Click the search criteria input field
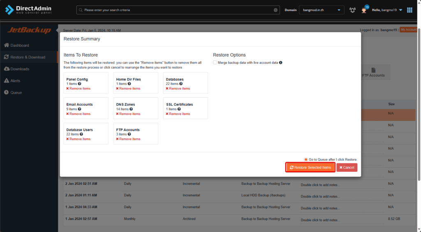The image size is (421, 232). 177,10
